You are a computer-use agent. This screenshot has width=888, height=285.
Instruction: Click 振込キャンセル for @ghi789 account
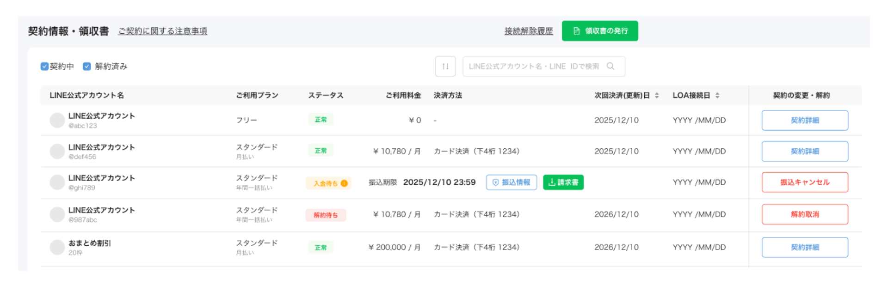[x=804, y=182]
